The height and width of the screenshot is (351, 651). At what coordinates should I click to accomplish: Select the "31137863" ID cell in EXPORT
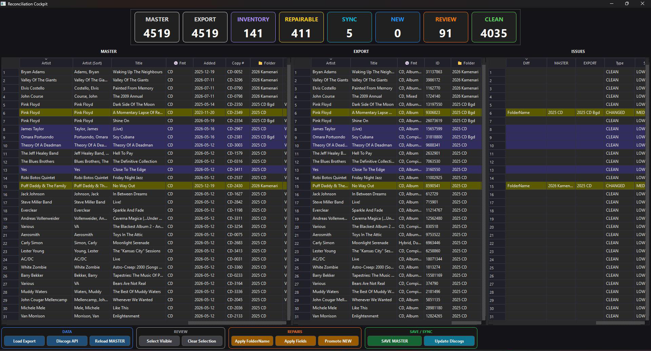click(437, 72)
